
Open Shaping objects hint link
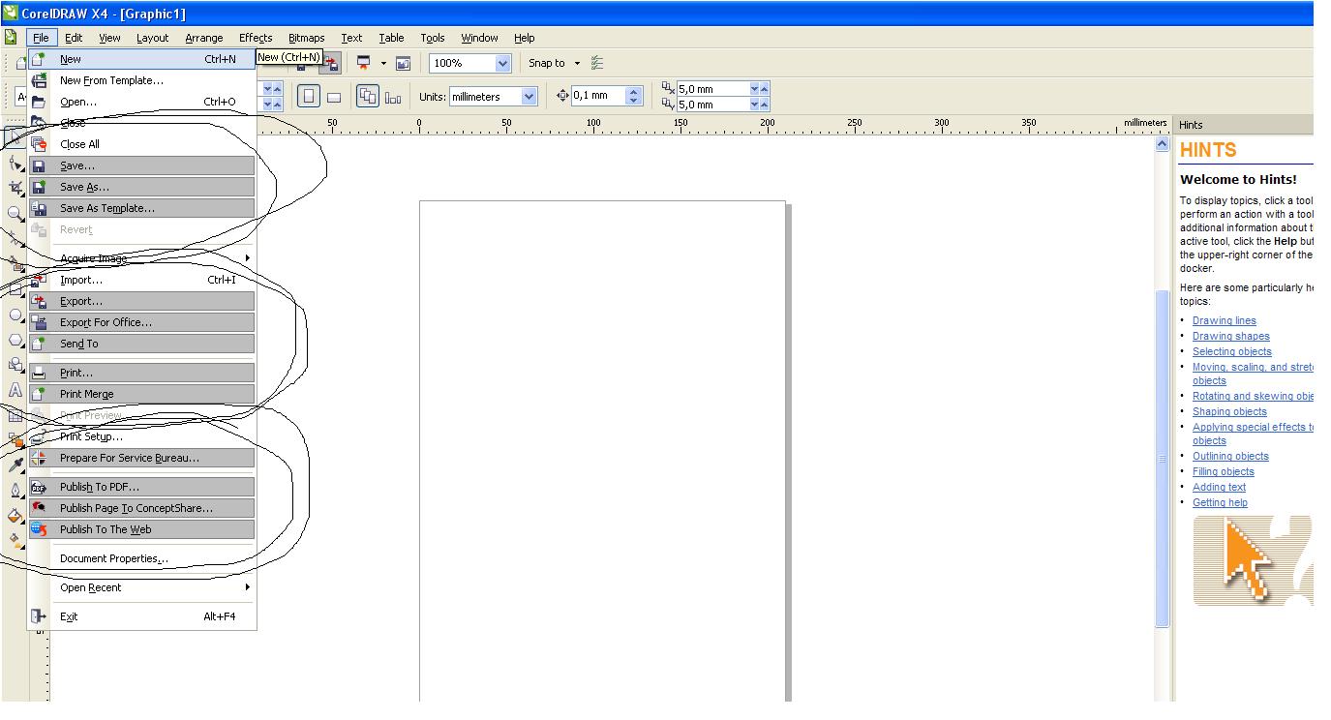tap(1229, 411)
